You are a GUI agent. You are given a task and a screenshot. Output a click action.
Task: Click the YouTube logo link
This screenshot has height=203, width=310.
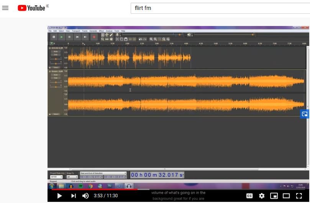coord(32,8)
